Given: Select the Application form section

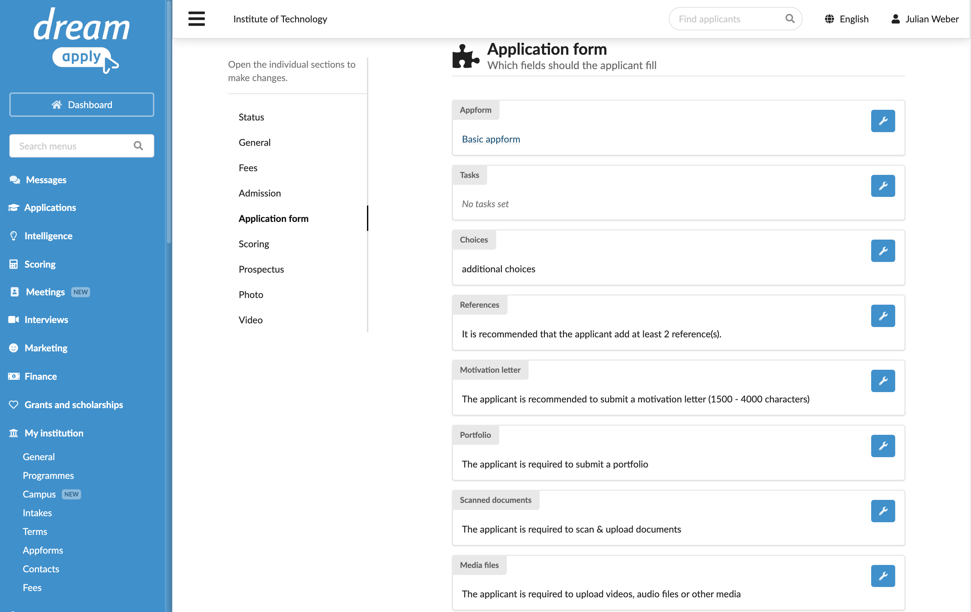Looking at the screenshot, I should click(x=273, y=219).
